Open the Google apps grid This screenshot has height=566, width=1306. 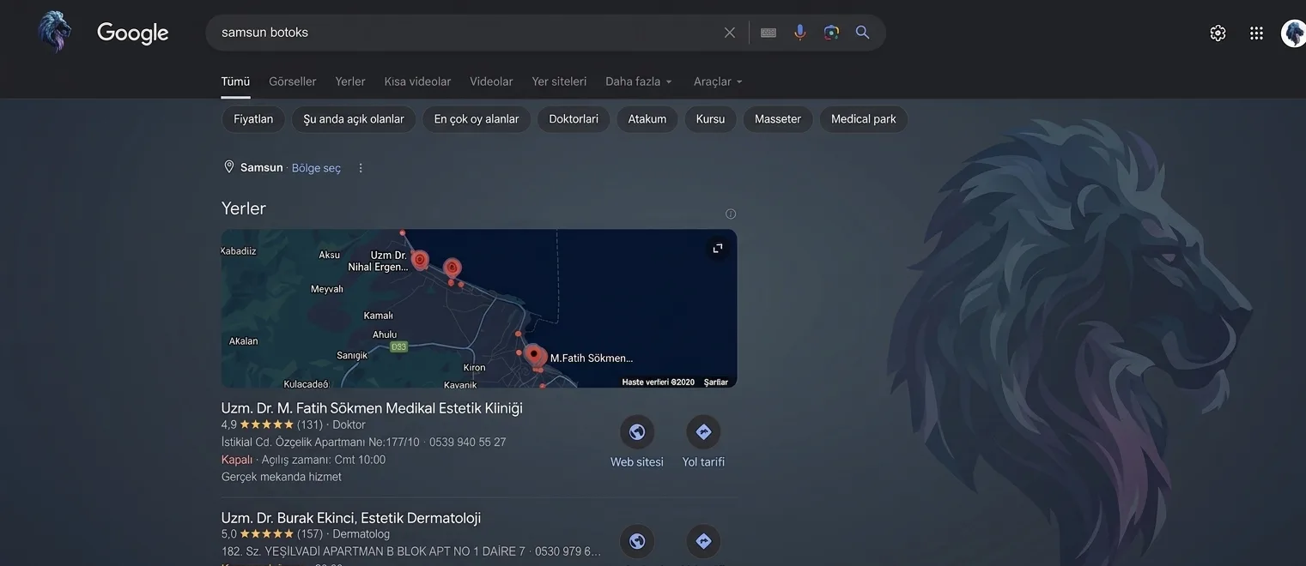(1256, 33)
